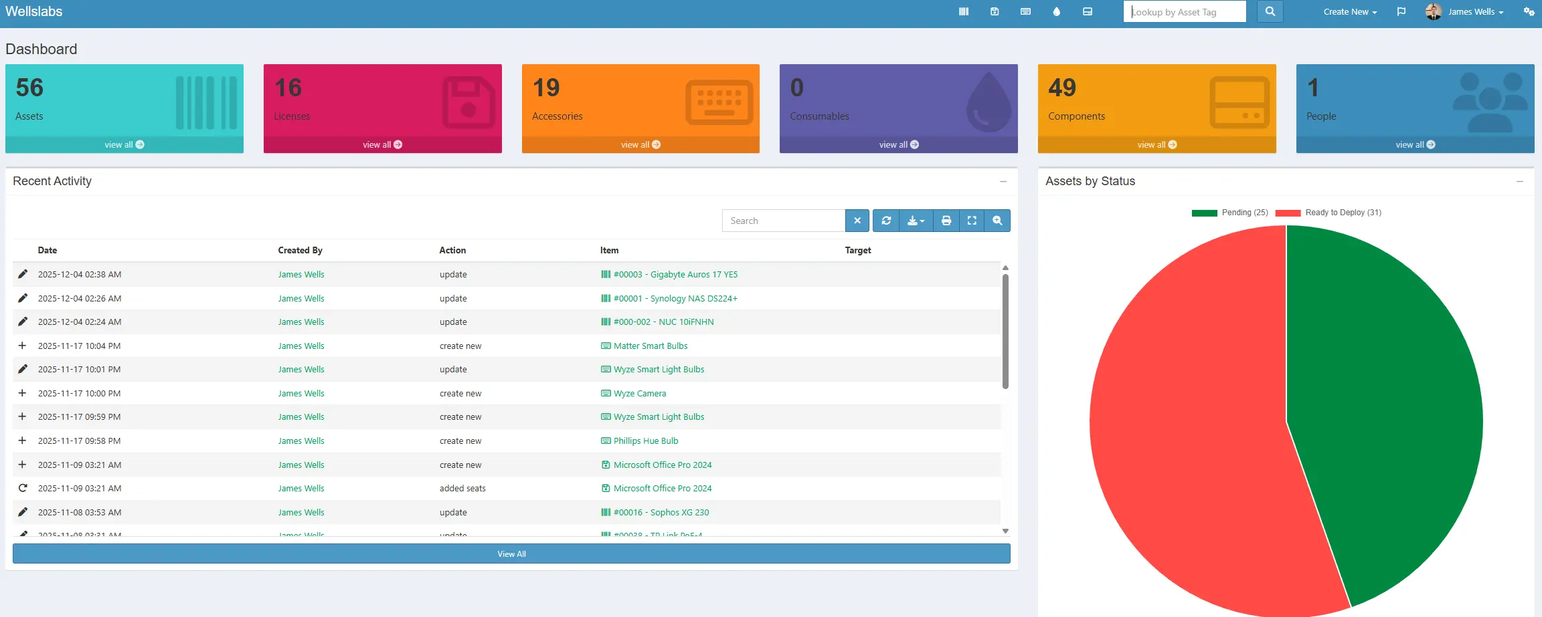Toggle fullscreen for Recent Activity table
The width and height of the screenshot is (1542, 617).
(x=972, y=221)
